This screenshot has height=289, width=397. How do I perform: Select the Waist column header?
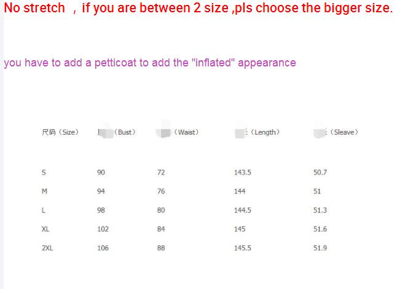[x=178, y=132]
